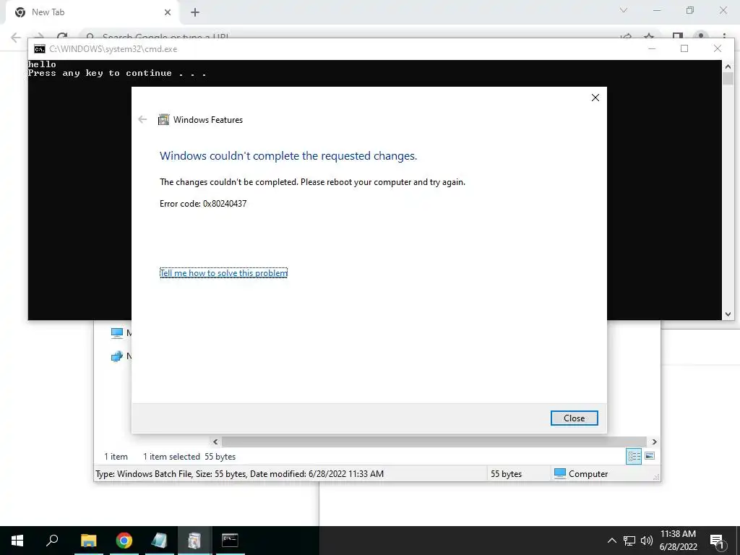Image resolution: width=740 pixels, height=555 pixels.
Task: Click the Chrome minimize button
Action: point(657,10)
